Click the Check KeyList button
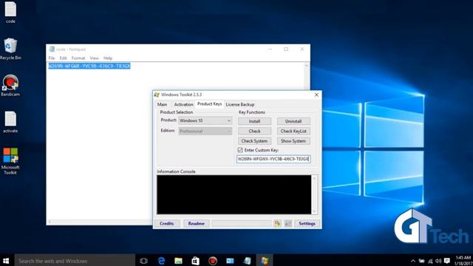This screenshot has height=266, width=473. [293, 132]
